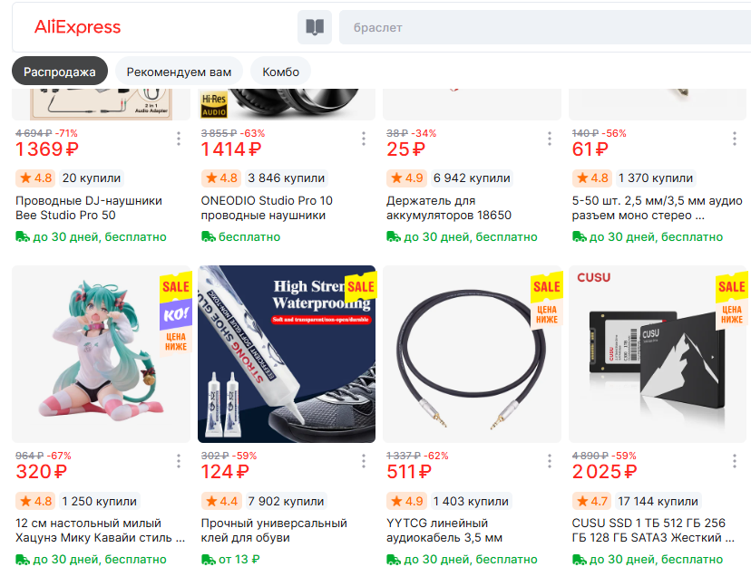Click the AliExpress logo
The width and height of the screenshot is (751, 586).
pyautogui.click(x=77, y=27)
